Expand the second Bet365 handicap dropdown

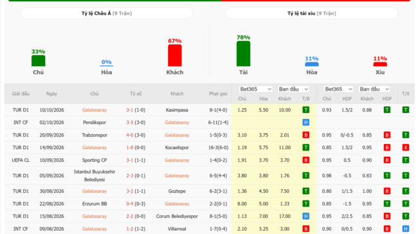[x=338, y=89]
